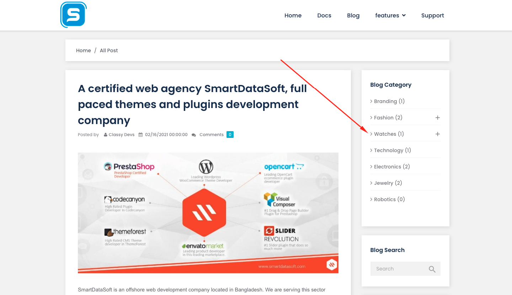Screen dimensions: 512x295
Task: Open the SmartDataSoft article title
Action: click(x=192, y=104)
